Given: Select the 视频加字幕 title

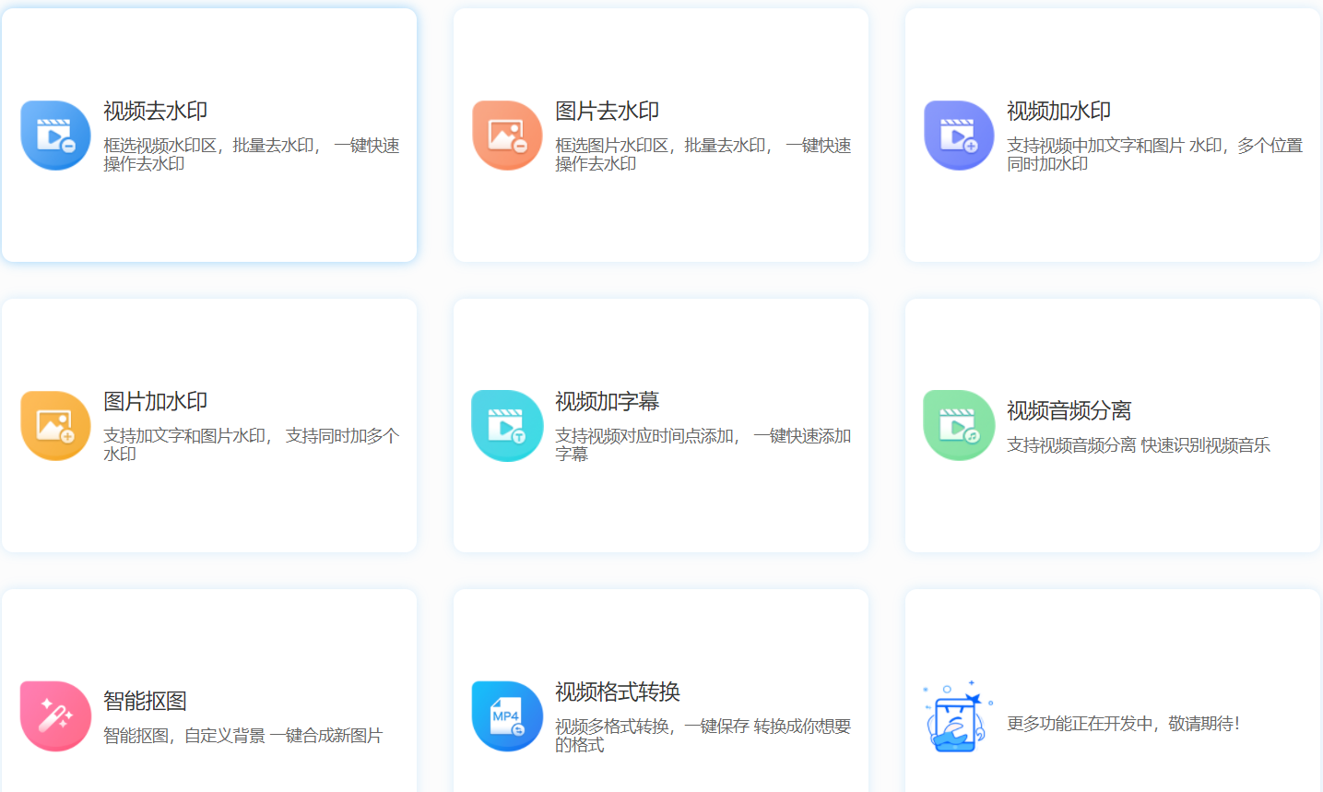Looking at the screenshot, I should 607,402.
